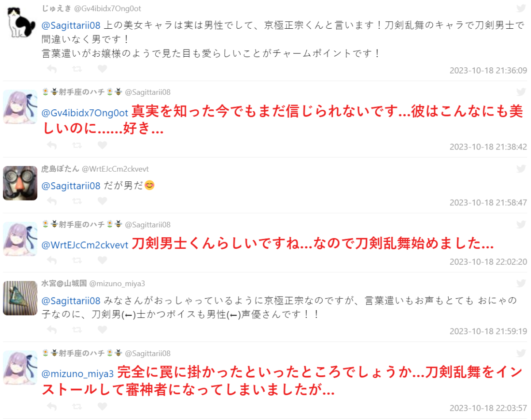
Task: Like the 21:38:42 reply from 射手座のハチ
Action: (x=102, y=145)
